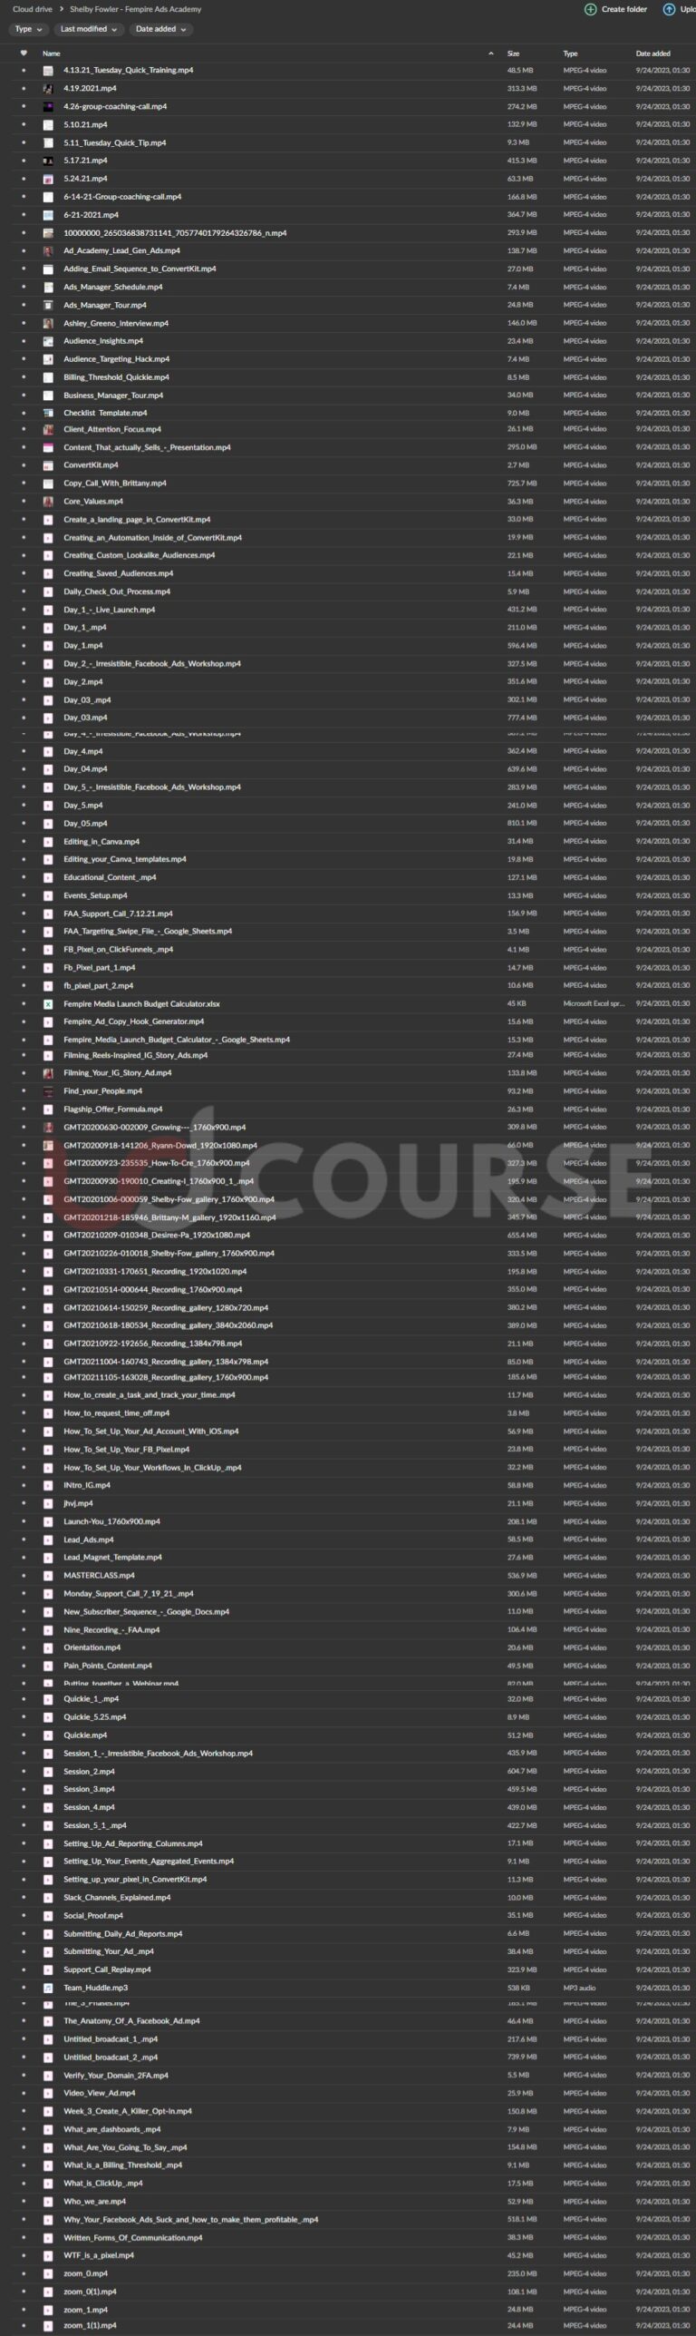Open the Last modified filter dropdown
The image size is (696, 2336).
click(x=88, y=29)
